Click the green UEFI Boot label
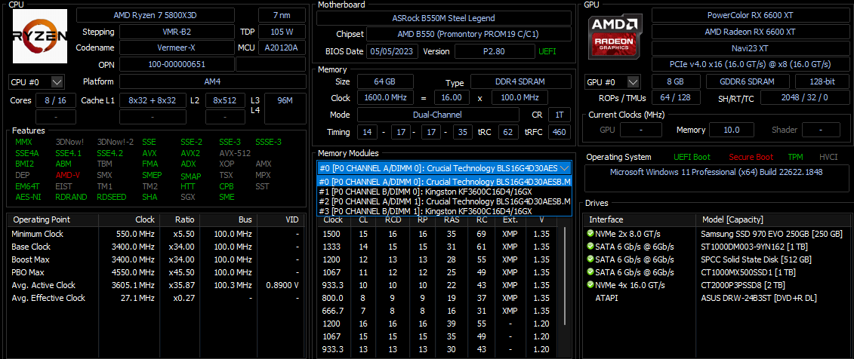The width and height of the screenshot is (854, 359). pos(692,157)
